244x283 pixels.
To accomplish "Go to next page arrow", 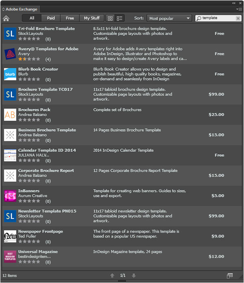I will [x=134, y=275].
